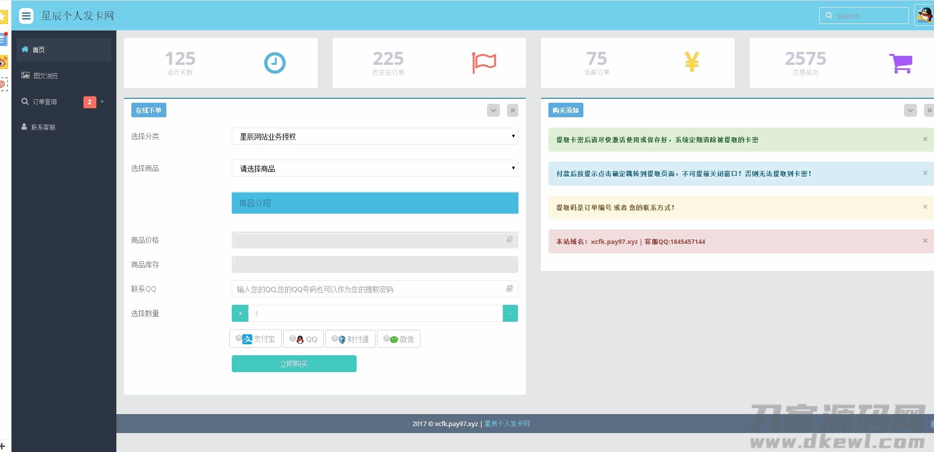Open the 星辰个人发卡网 footer link

tap(507, 424)
